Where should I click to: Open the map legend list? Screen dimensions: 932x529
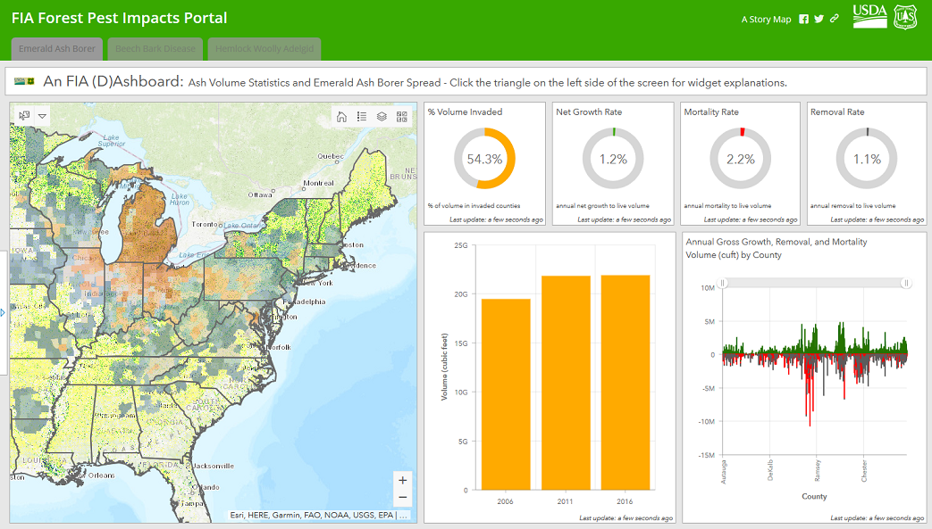point(362,116)
